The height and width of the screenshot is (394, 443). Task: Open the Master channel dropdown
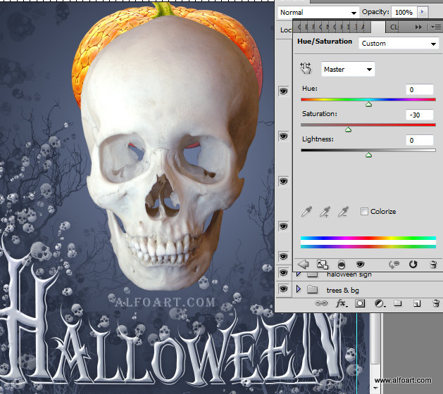(x=348, y=69)
